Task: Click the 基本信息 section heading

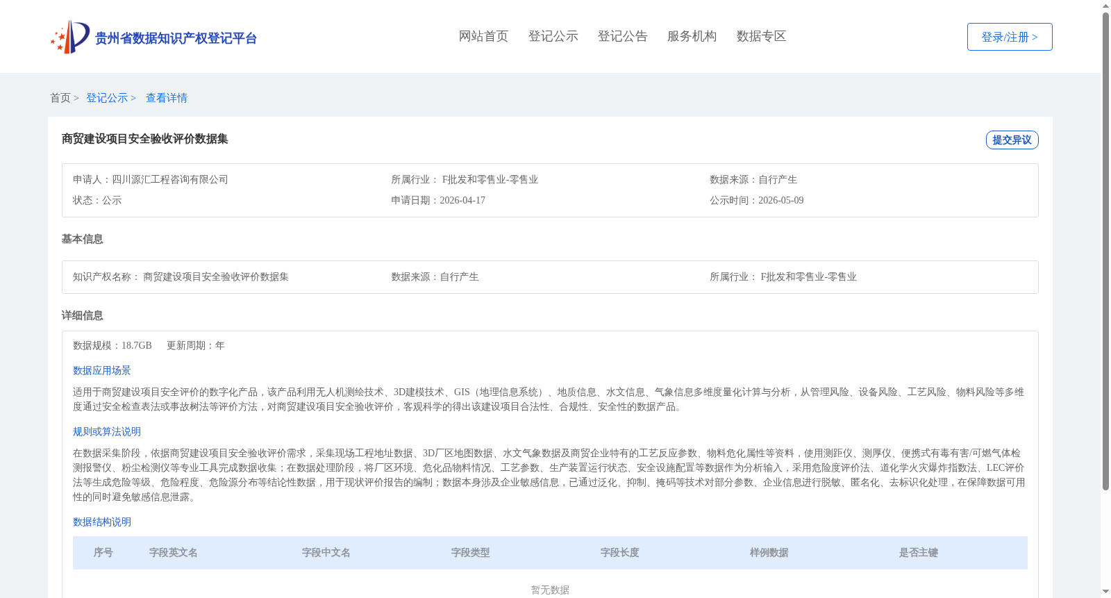Action: coord(82,239)
